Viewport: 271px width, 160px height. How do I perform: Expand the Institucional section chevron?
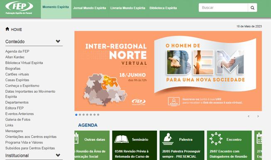point(58,155)
